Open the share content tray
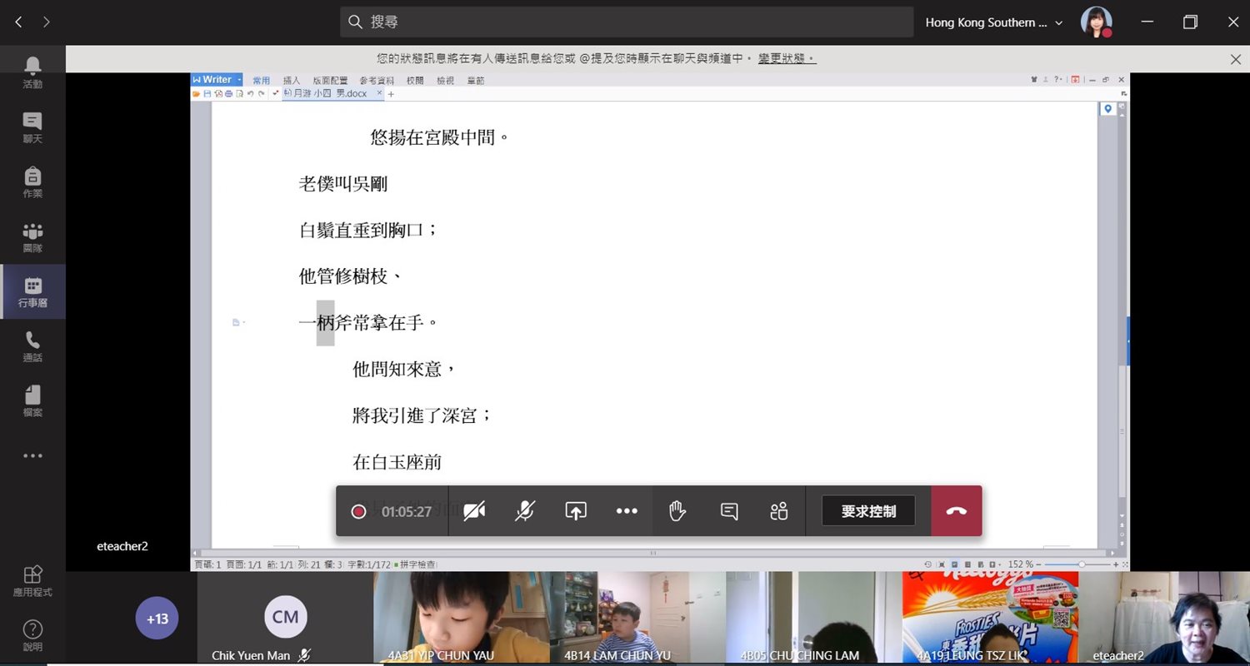Screen dimensions: 1250x666 576,511
